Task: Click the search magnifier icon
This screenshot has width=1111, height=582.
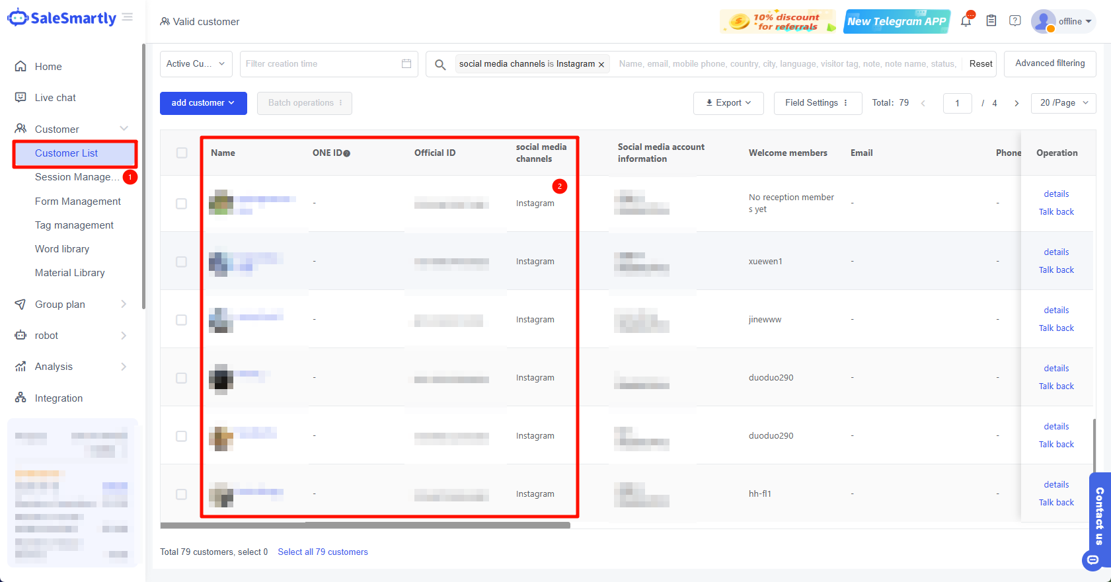Action: [440, 64]
